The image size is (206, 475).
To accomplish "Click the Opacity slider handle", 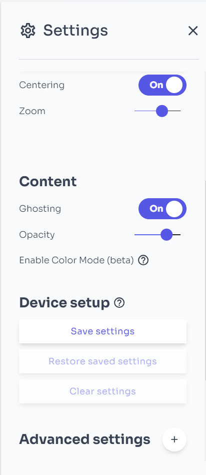I will click(x=166, y=234).
